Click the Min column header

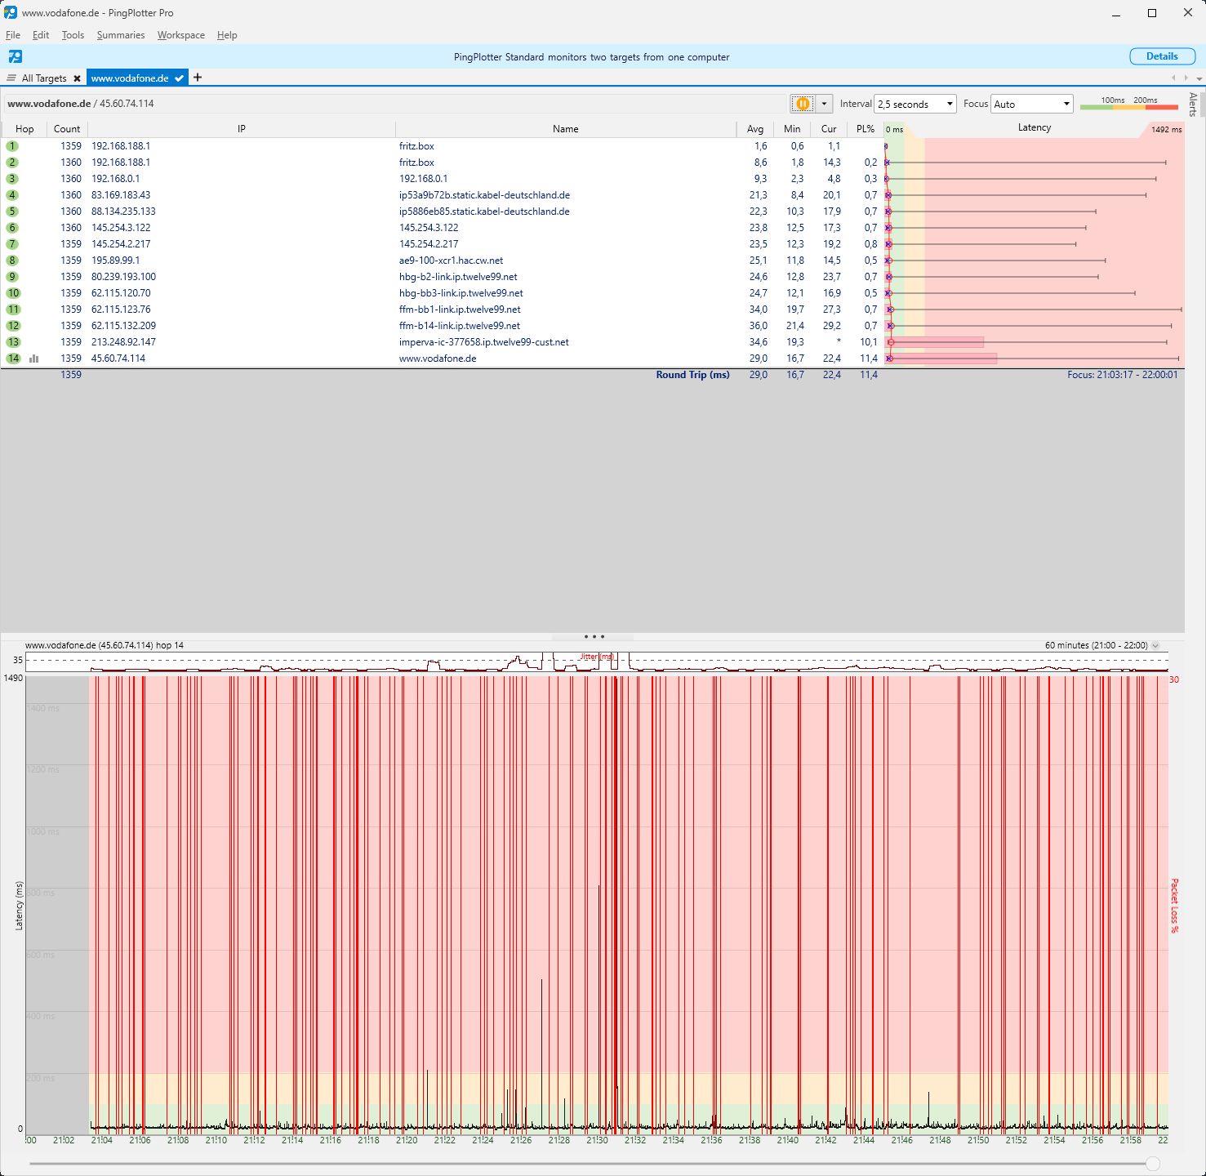point(792,129)
